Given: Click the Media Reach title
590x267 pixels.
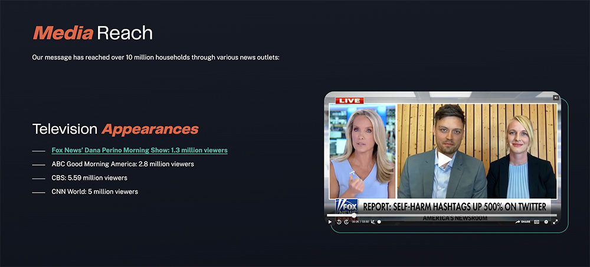Looking at the screenshot, I should pyautogui.click(x=93, y=33).
